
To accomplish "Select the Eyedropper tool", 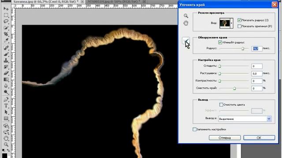I will [x=6, y=40].
